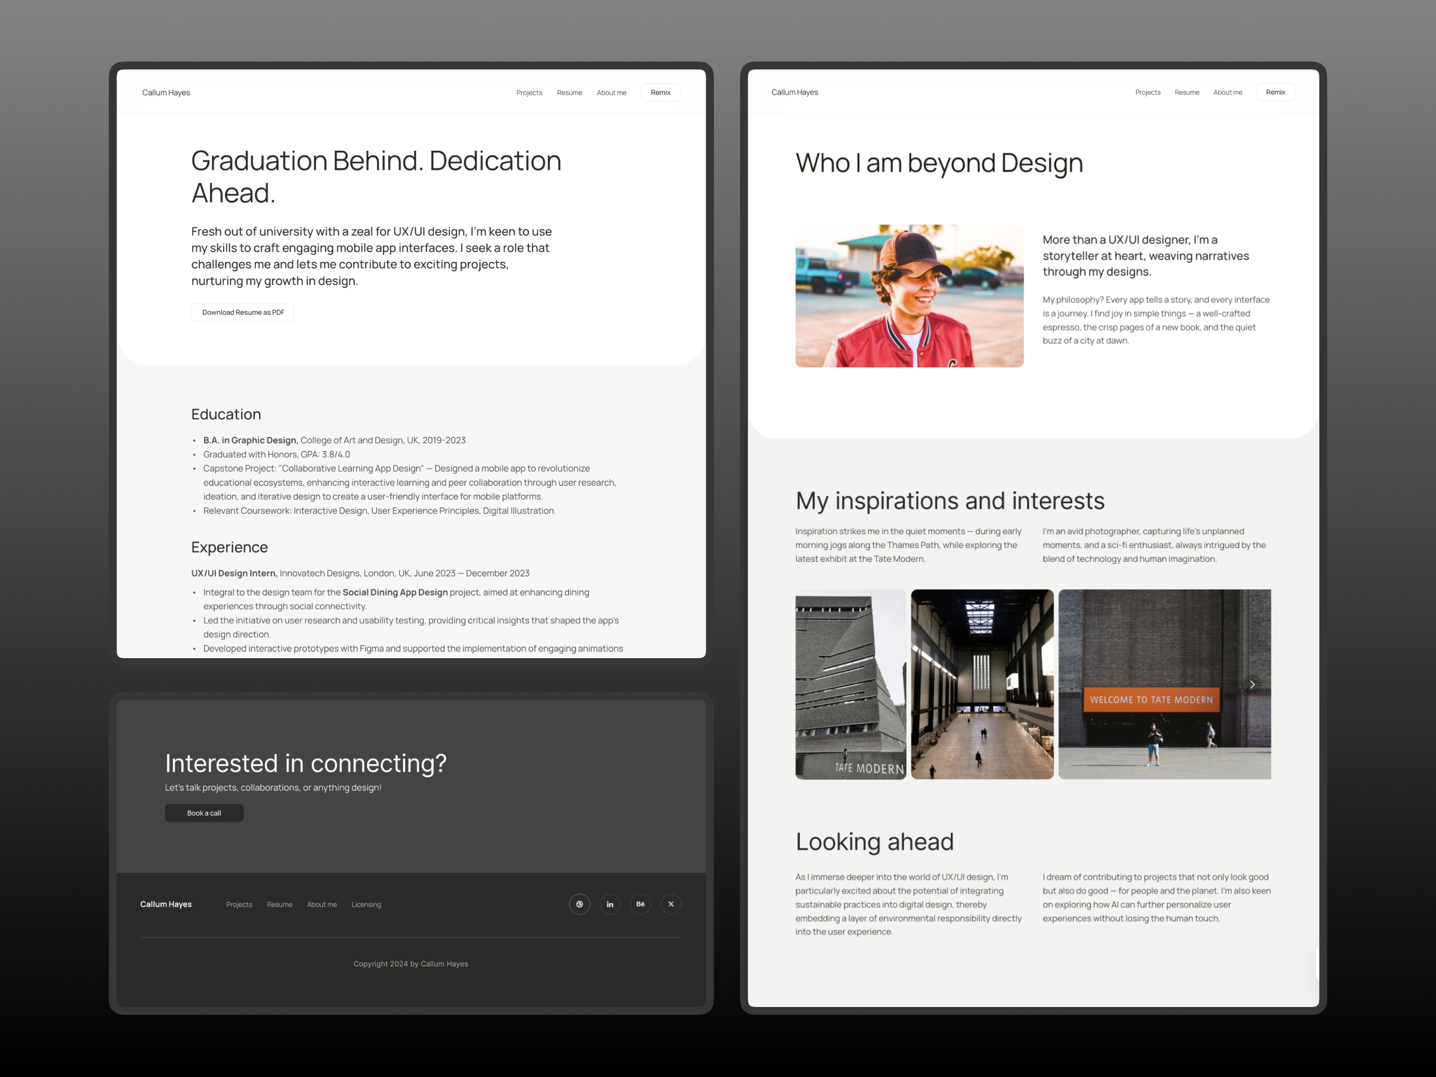Select Resume in about page navbar
This screenshot has height=1077, width=1436.
click(1186, 92)
